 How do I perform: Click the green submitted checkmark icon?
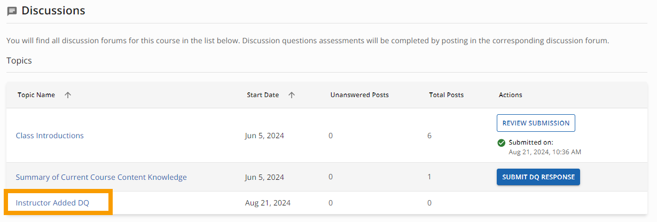[501, 143]
